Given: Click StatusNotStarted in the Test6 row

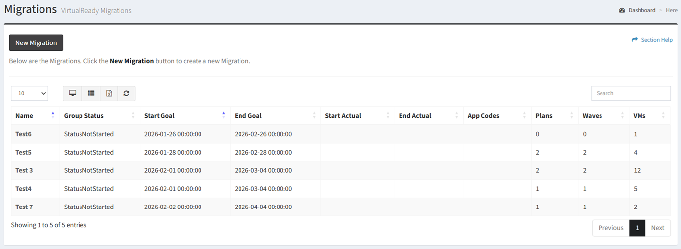Looking at the screenshot, I should coord(89,134).
